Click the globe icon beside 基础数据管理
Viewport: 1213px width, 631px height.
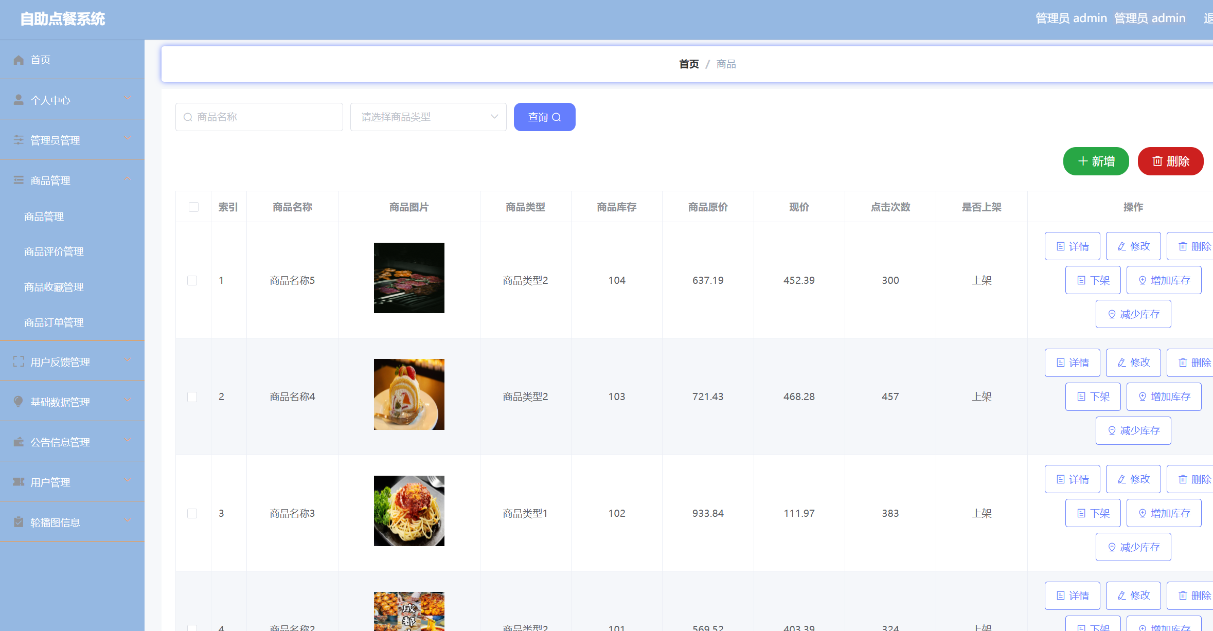19,401
